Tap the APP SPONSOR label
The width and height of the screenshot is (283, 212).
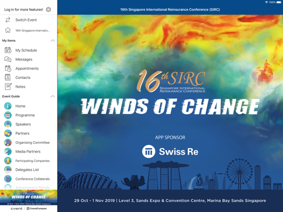coord(170,138)
